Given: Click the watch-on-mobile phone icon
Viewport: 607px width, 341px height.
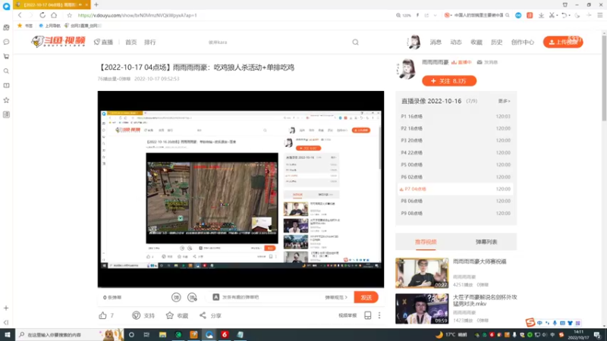Looking at the screenshot, I should [x=368, y=315].
